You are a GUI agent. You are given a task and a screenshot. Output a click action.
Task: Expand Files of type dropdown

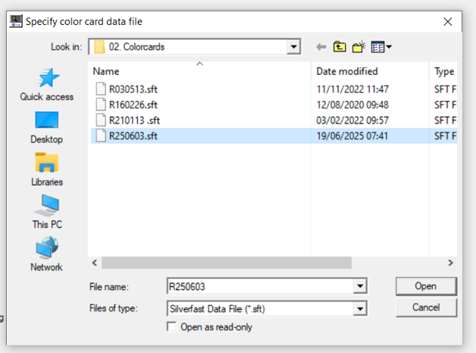(x=360, y=309)
